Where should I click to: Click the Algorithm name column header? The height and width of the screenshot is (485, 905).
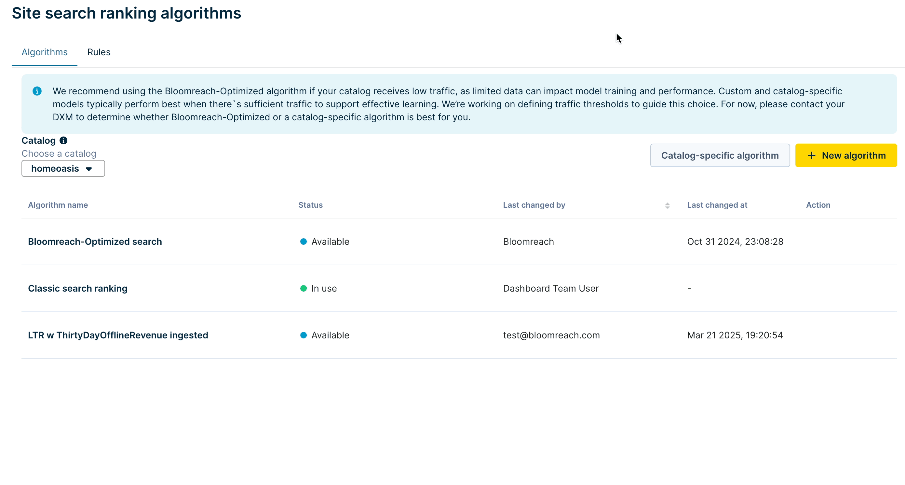click(x=58, y=205)
